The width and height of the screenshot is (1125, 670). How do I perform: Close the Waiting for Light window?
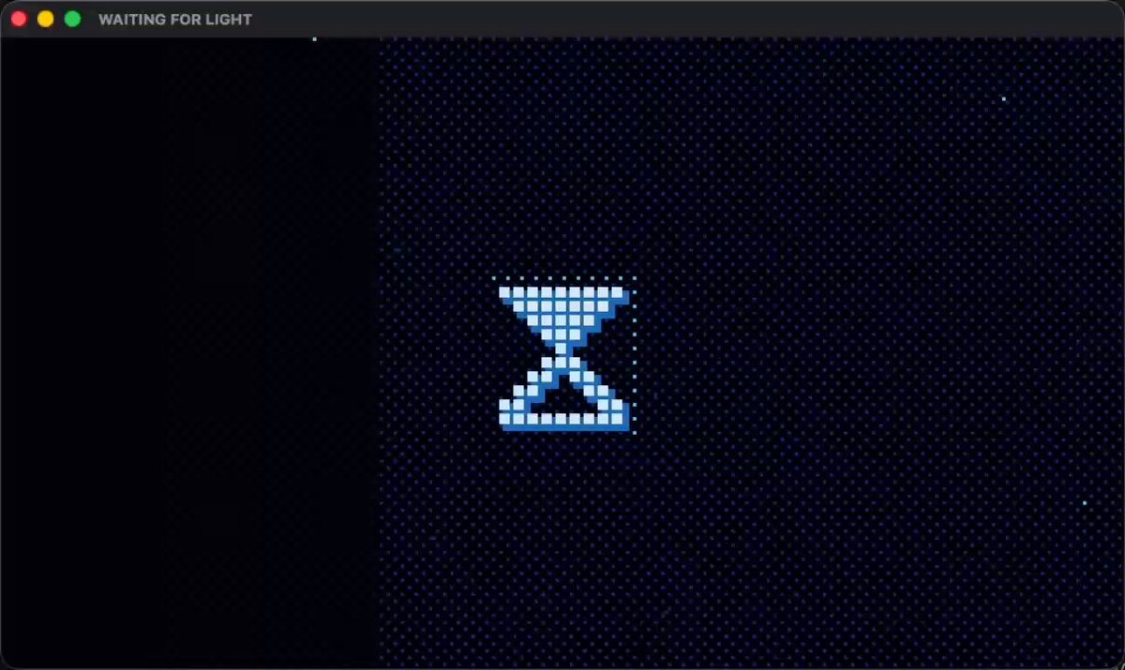click(x=19, y=19)
